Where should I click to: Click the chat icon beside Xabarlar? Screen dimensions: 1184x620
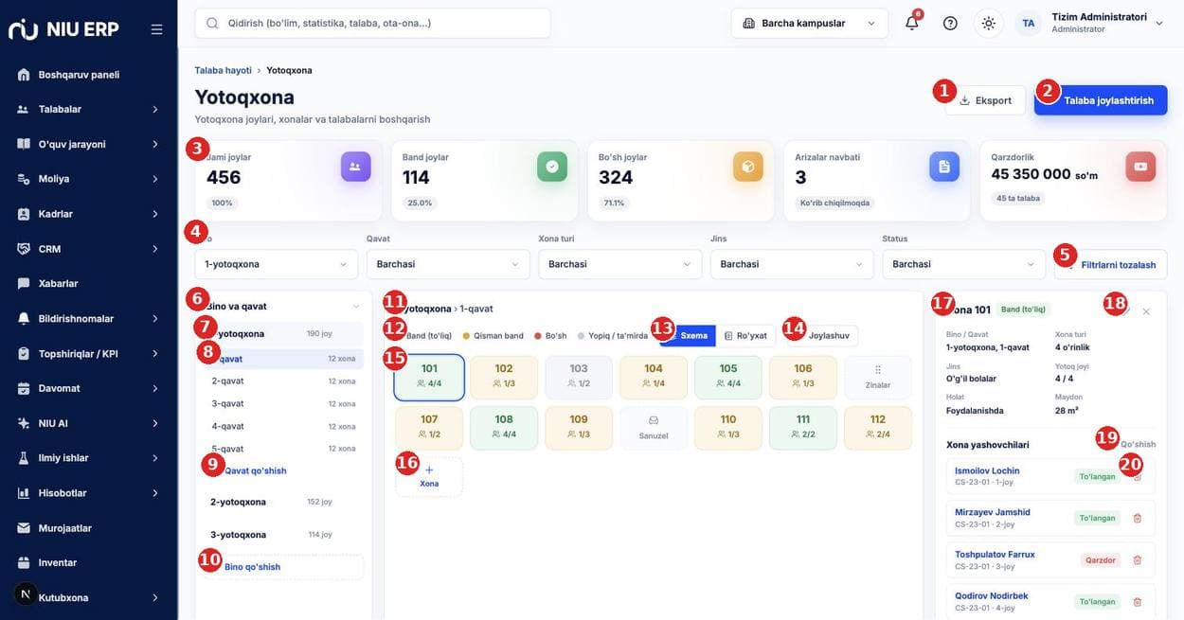(24, 283)
